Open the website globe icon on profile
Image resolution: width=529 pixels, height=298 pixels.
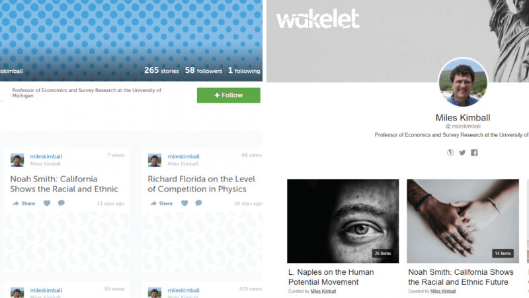pyautogui.click(x=450, y=153)
